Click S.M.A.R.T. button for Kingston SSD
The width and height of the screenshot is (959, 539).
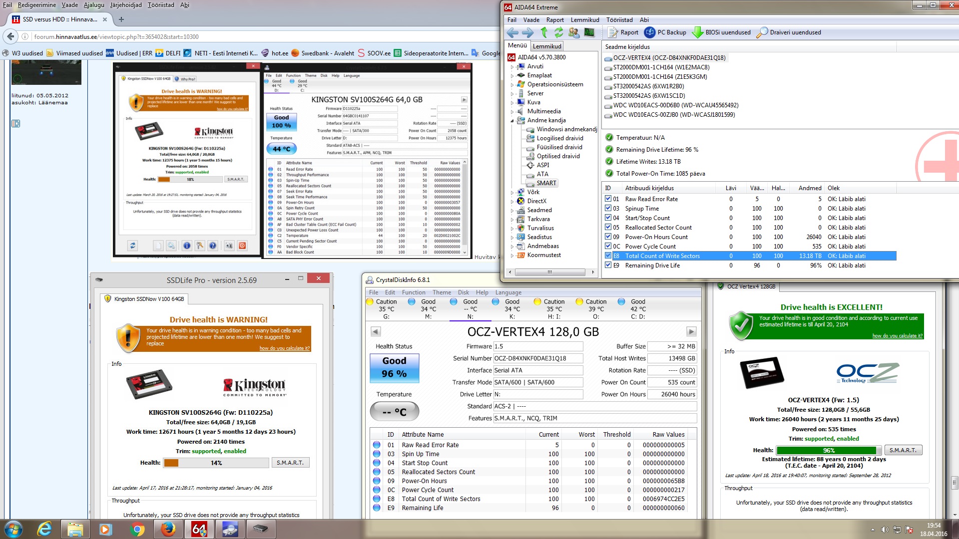(290, 463)
